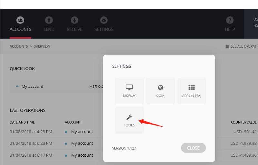The height and width of the screenshot is (165, 258).
Task: Click countervalue USD -501.42
Action: click(245, 132)
